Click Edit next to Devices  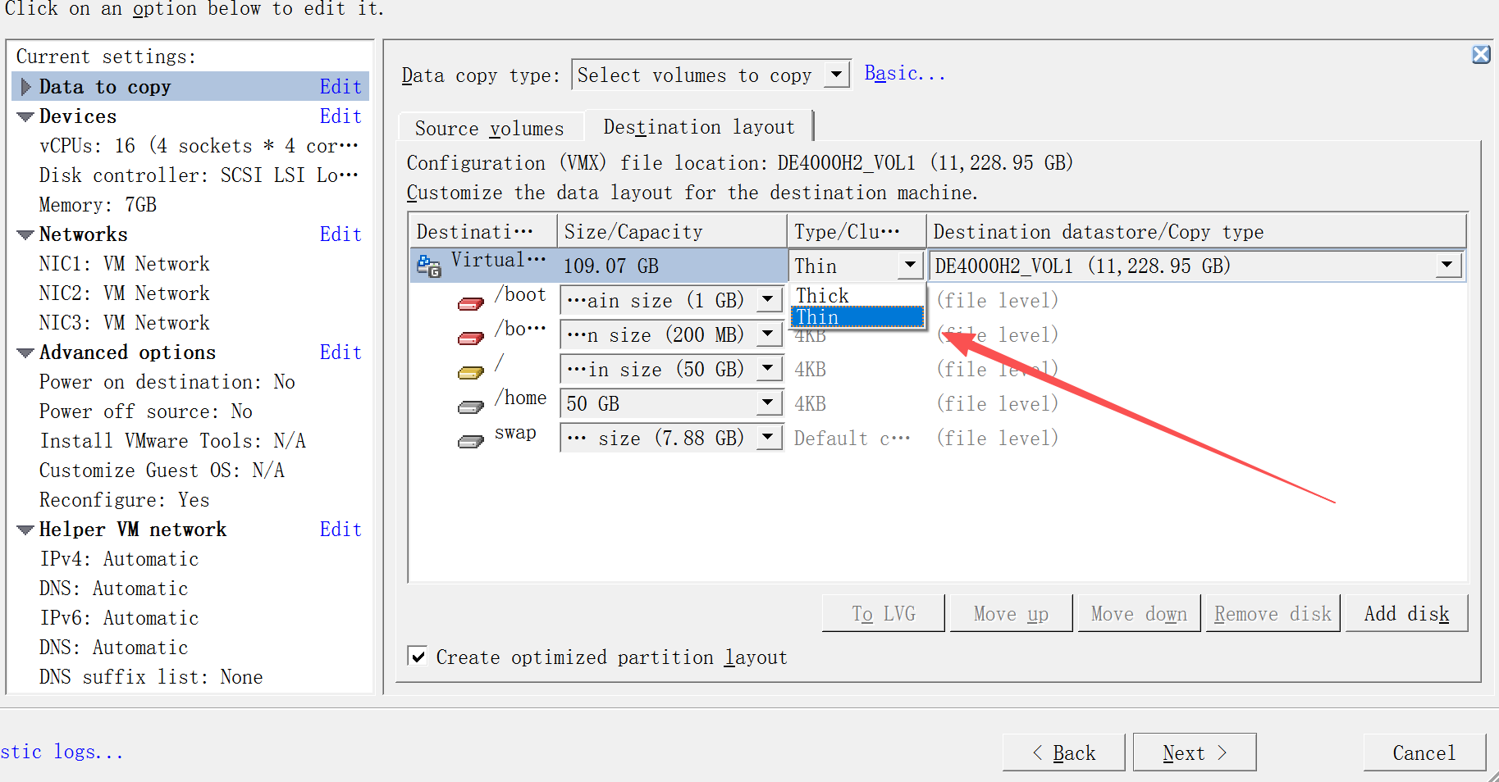pyautogui.click(x=340, y=116)
